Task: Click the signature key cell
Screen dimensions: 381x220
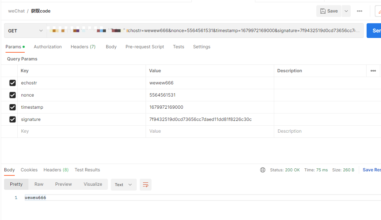Action: click(x=82, y=119)
